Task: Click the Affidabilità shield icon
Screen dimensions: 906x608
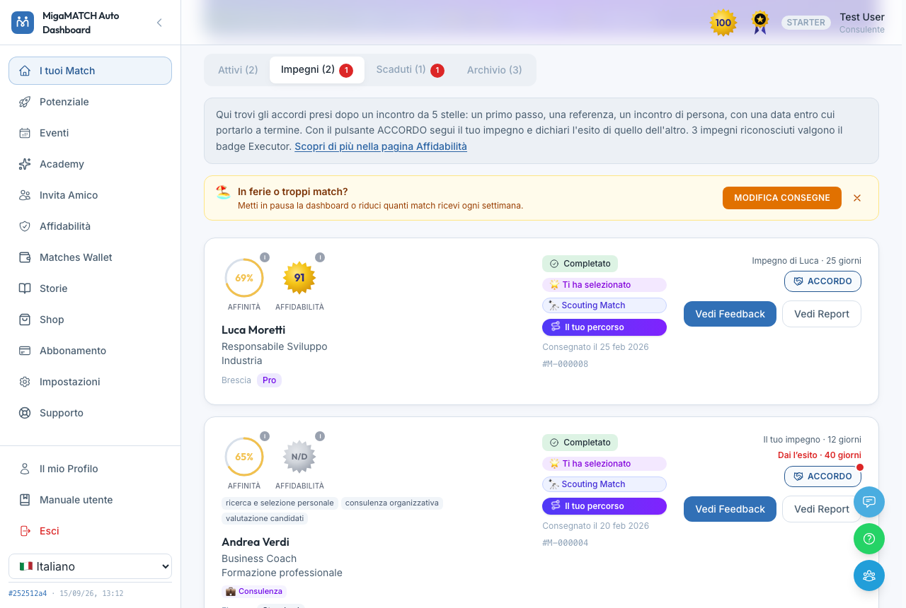Action: pos(25,226)
